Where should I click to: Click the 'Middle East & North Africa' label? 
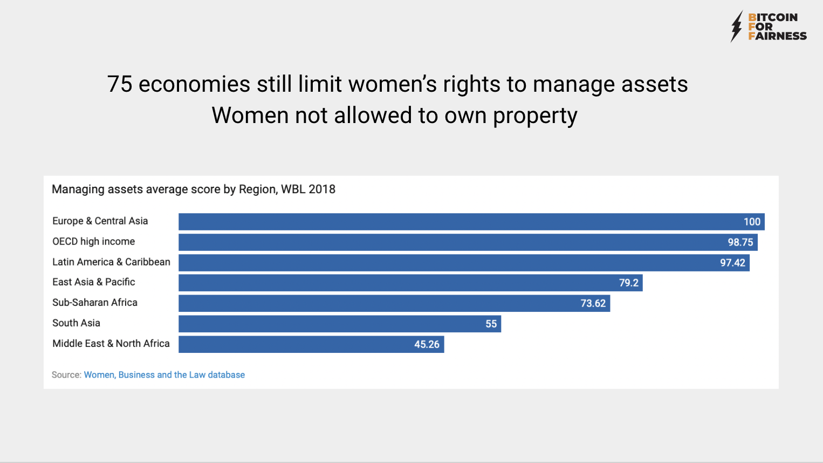[111, 343]
